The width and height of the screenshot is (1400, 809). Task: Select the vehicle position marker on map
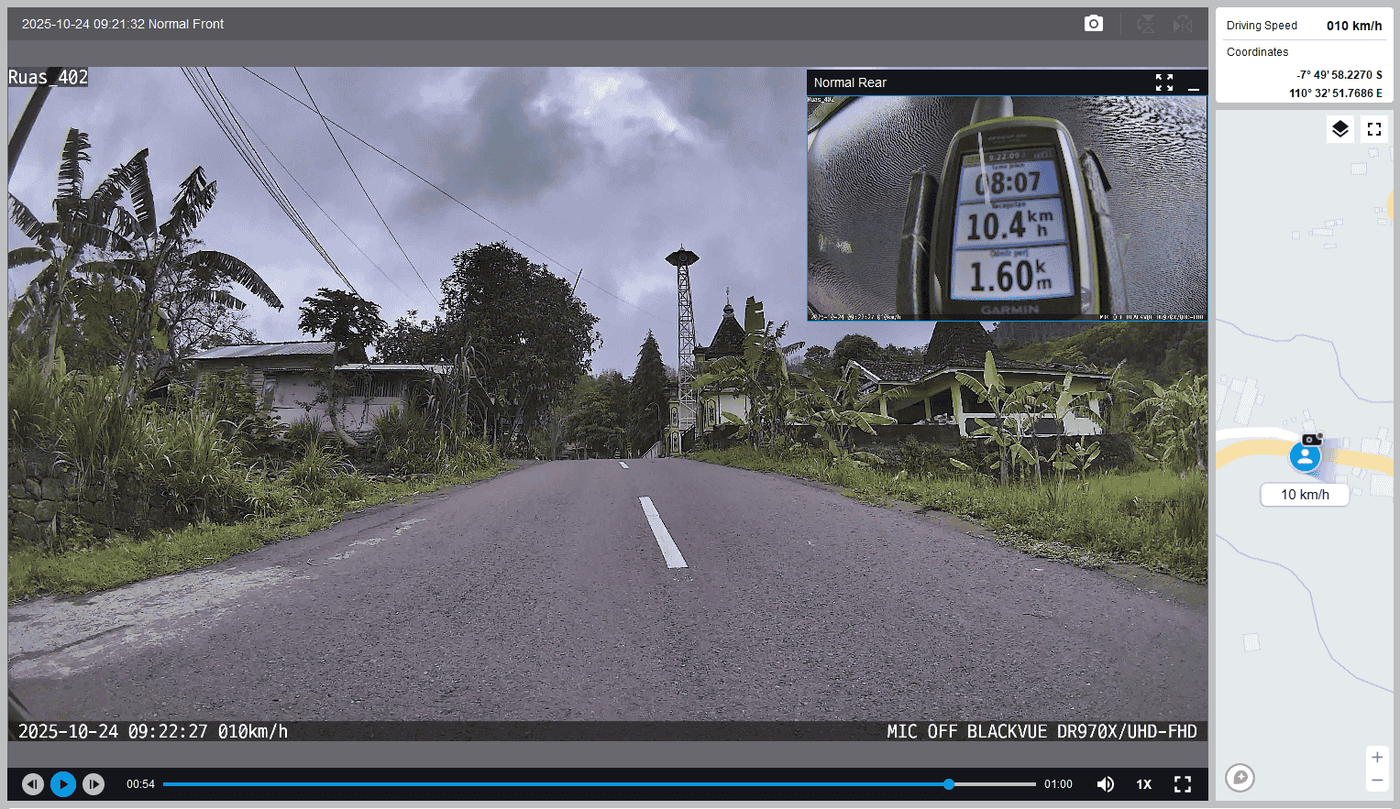click(x=1305, y=455)
